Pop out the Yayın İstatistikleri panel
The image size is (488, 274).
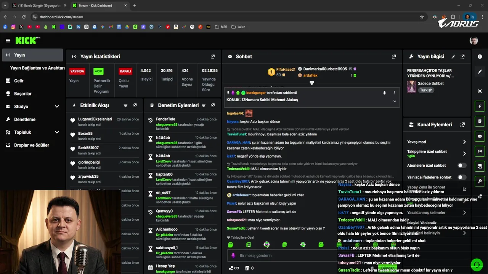tap(213, 57)
